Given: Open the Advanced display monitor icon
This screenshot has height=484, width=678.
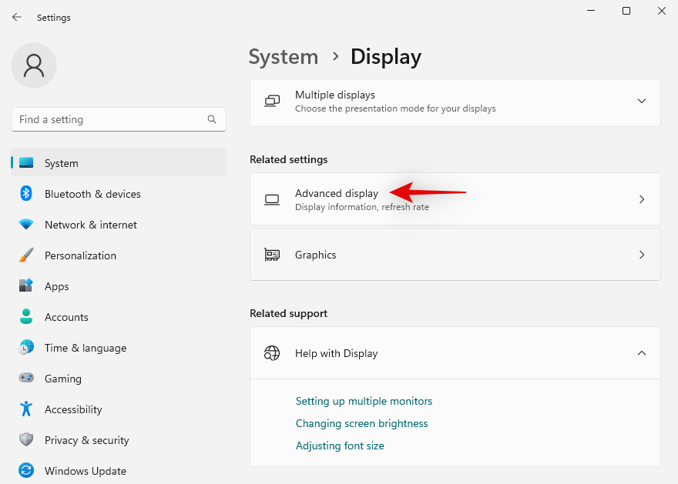Looking at the screenshot, I should pyautogui.click(x=272, y=199).
